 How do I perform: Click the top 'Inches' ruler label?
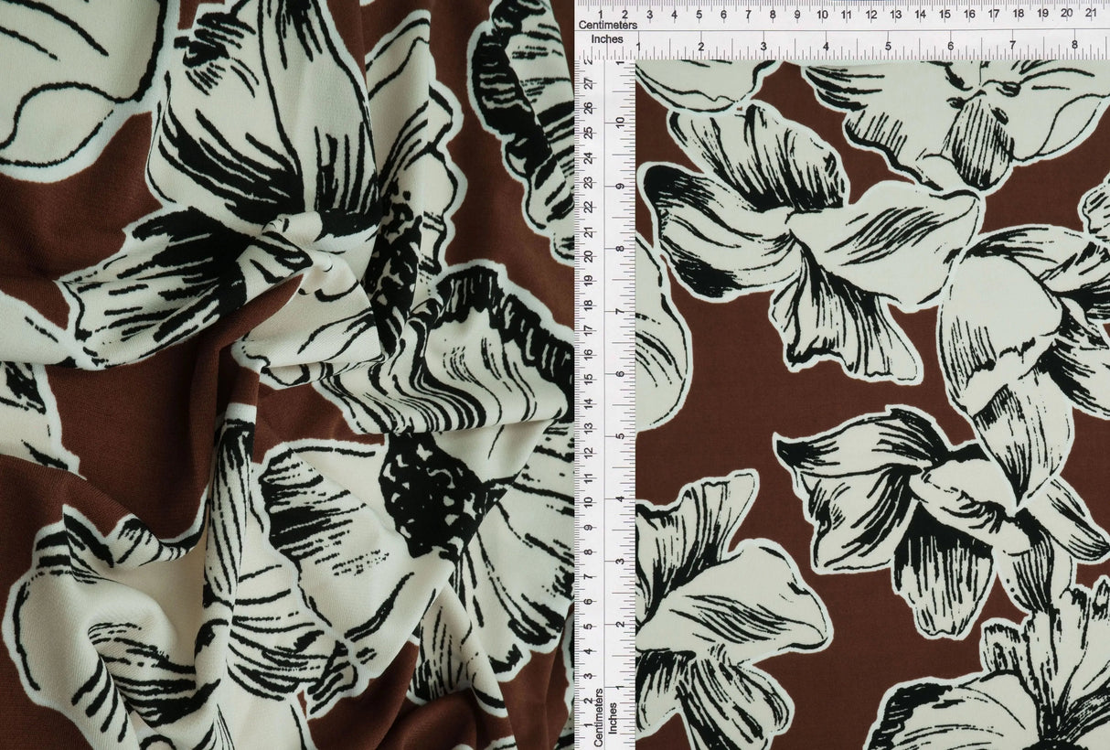pos(607,39)
